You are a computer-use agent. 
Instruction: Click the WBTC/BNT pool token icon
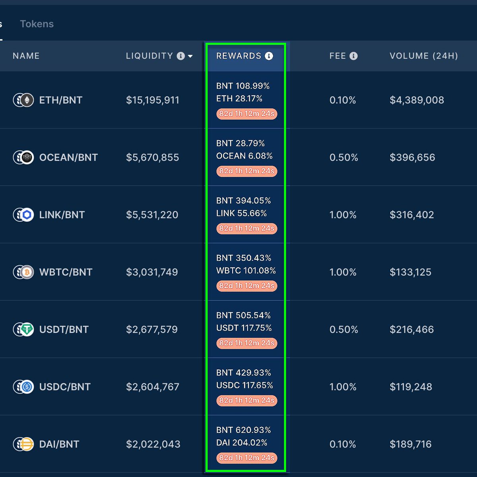[23, 272]
